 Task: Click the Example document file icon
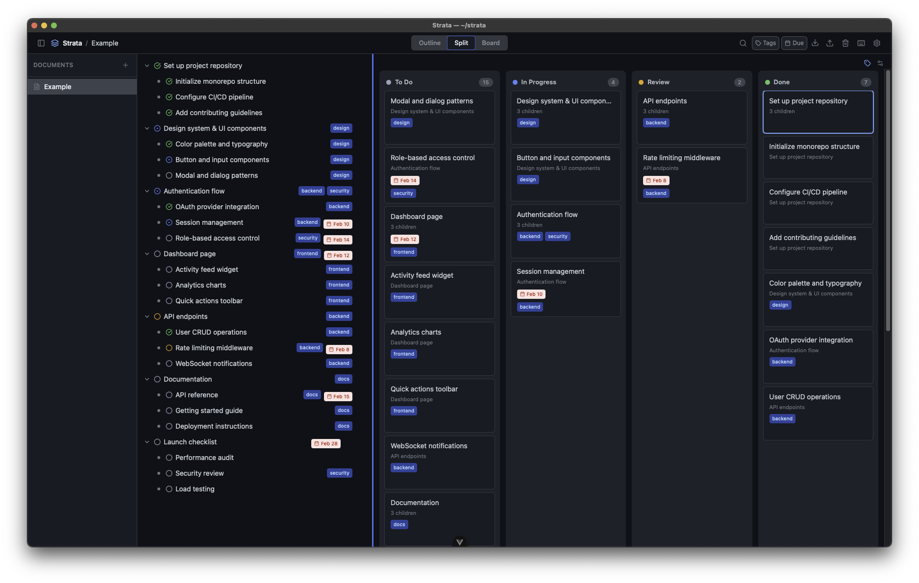(37, 87)
